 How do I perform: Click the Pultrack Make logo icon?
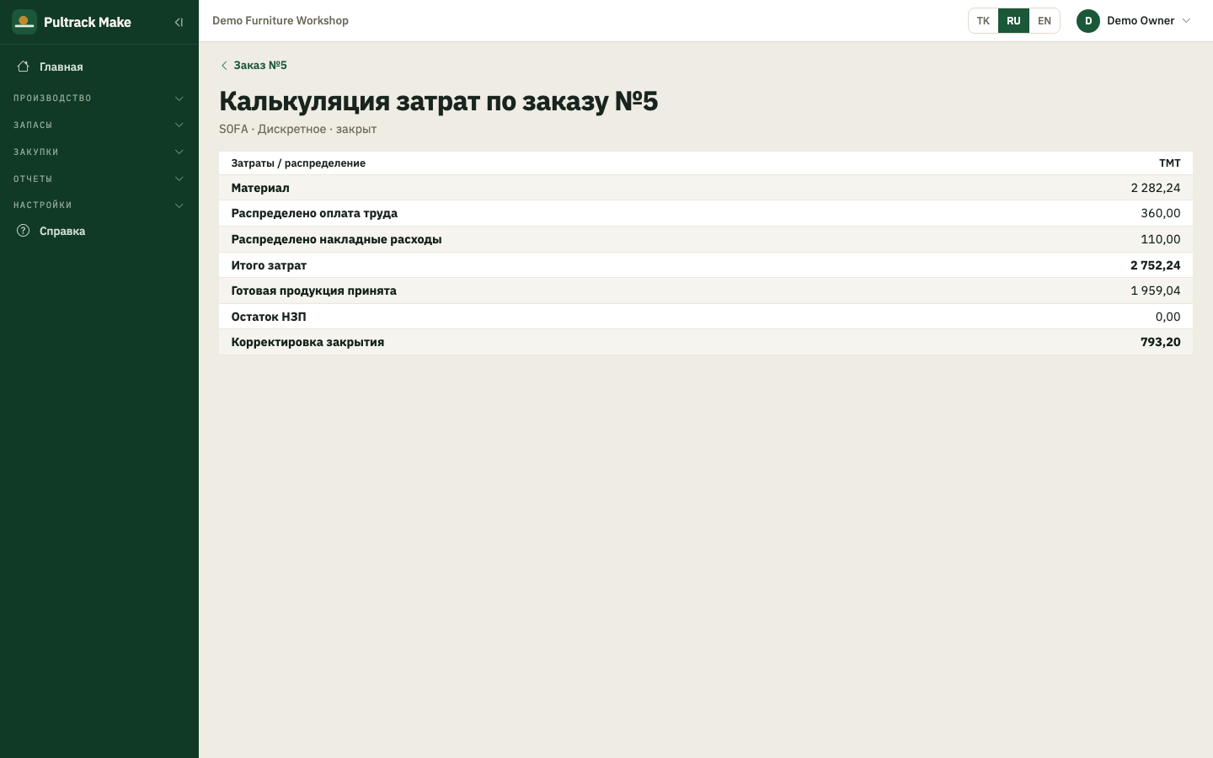point(24,22)
